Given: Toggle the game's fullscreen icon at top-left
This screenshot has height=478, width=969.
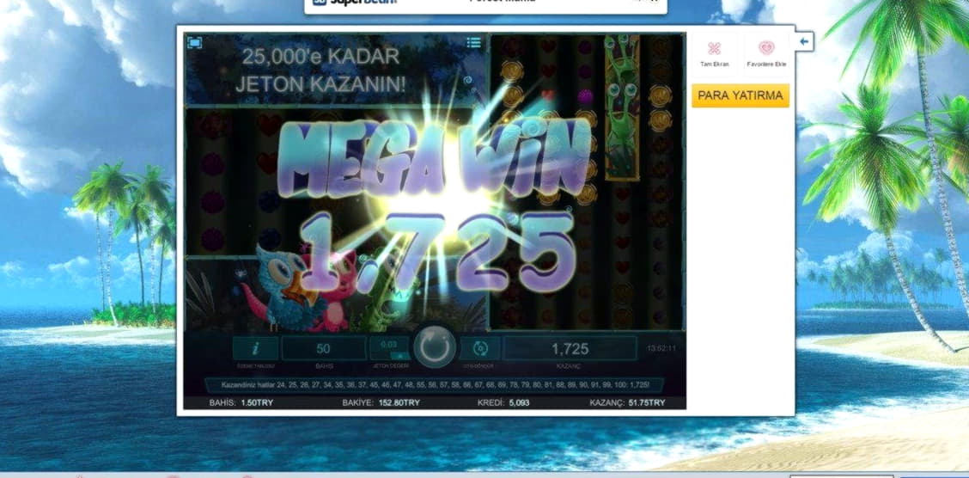Looking at the screenshot, I should [x=195, y=43].
